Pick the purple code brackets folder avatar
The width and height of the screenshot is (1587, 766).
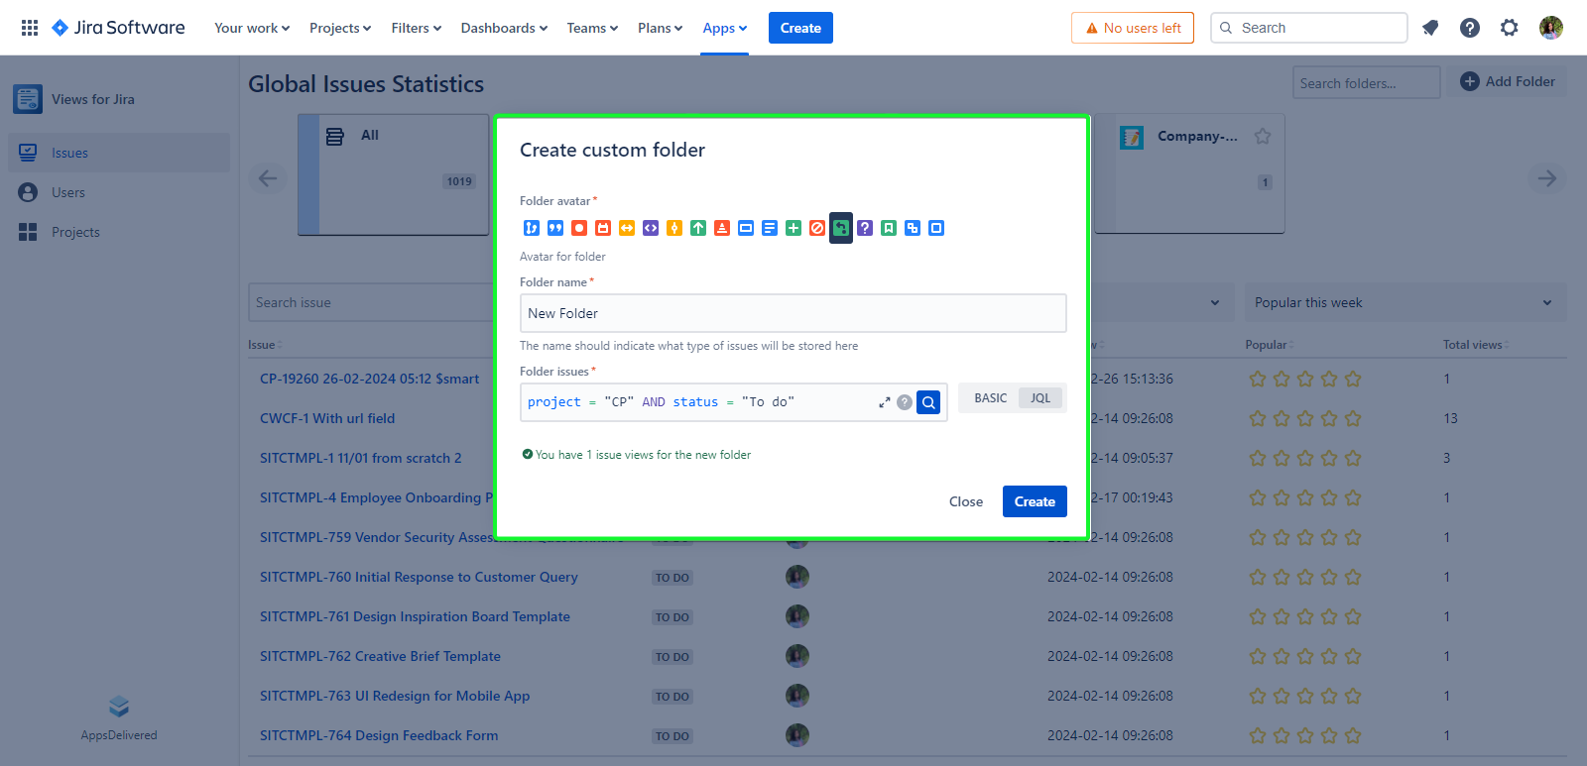pos(651,228)
